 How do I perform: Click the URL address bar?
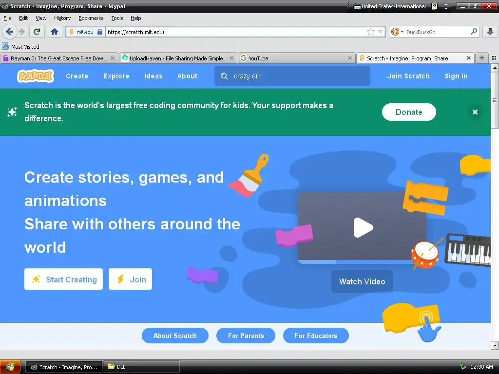tap(235, 32)
